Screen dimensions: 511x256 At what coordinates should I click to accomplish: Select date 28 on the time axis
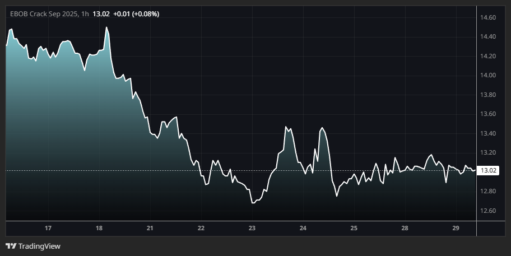point(405,228)
